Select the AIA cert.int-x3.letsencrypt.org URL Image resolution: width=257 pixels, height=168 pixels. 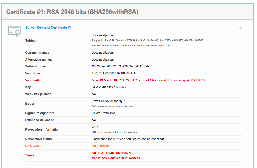[x=115, y=106]
